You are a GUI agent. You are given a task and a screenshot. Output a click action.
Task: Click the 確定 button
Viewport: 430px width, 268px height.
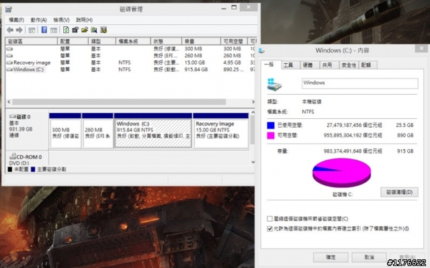pyautogui.click(x=331, y=257)
